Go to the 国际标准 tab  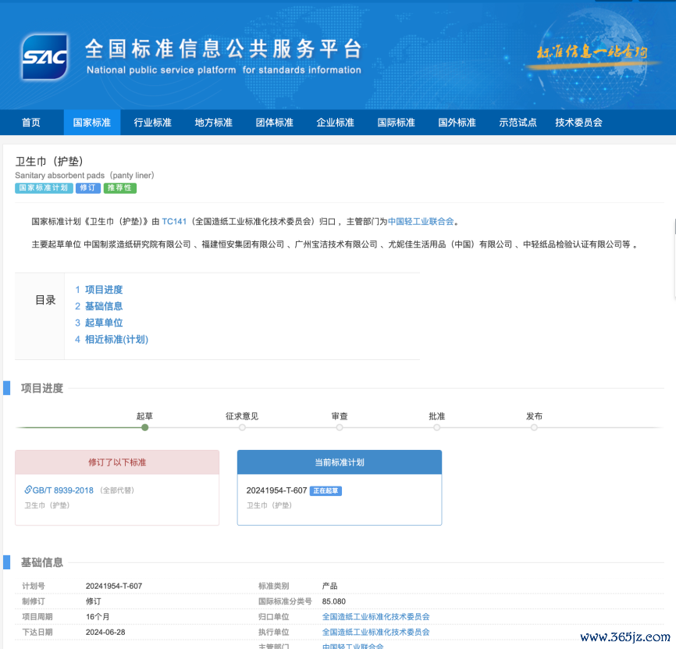click(396, 123)
